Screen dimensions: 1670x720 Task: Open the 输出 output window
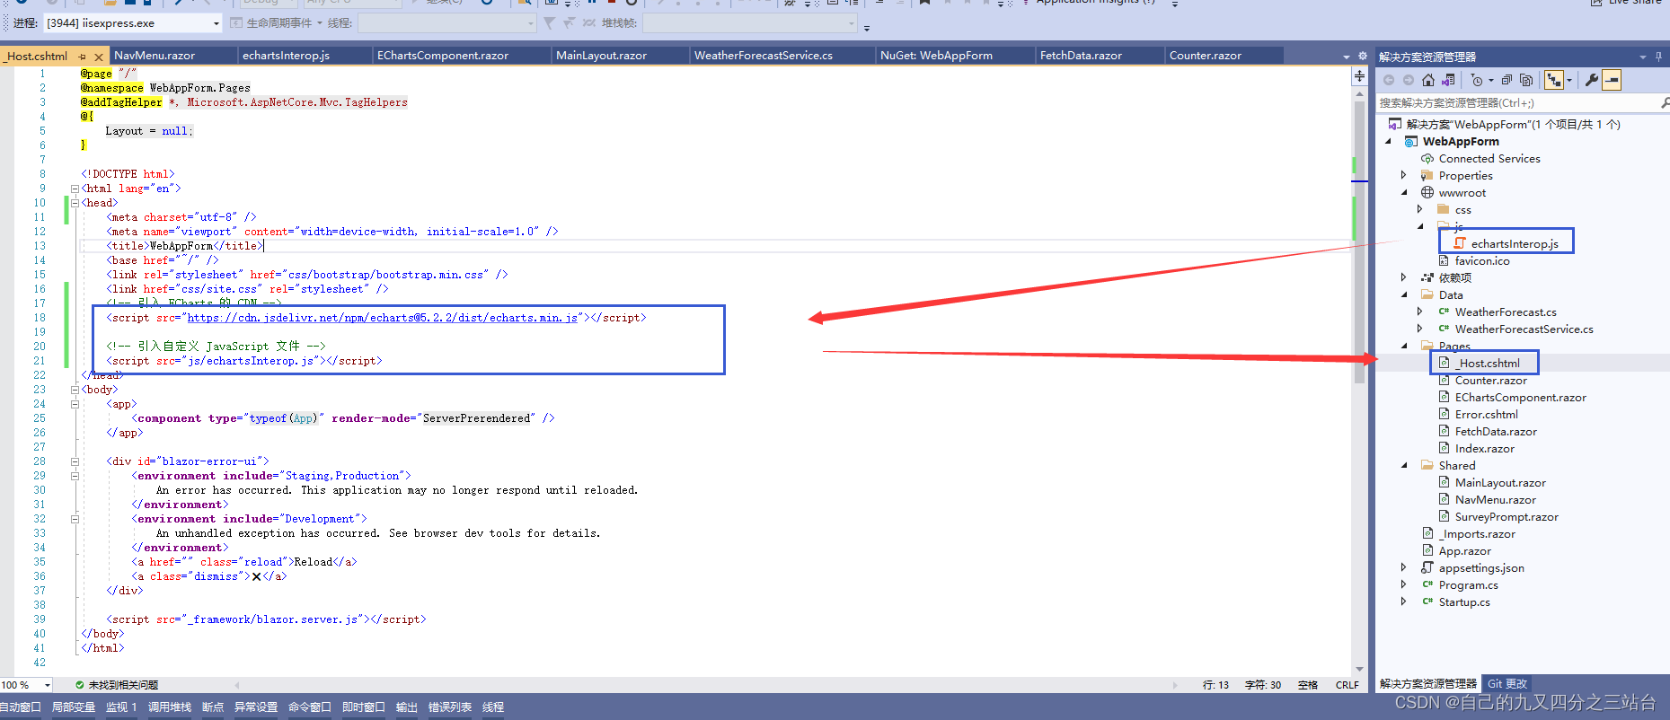tap(407, 707)
